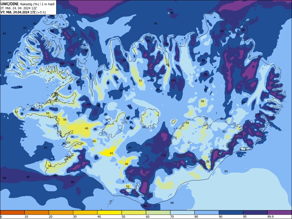Select the bright yellow 40–50 legend swatch
Screen dimensions: 292x219
click(109, 213)
